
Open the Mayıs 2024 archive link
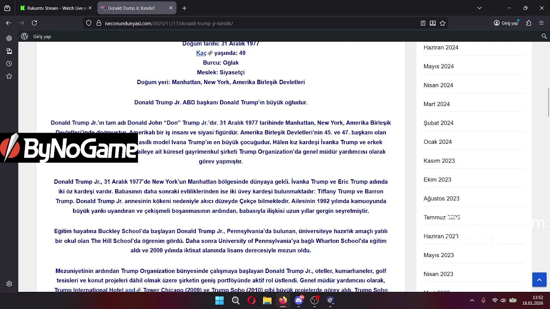[439, 66]
